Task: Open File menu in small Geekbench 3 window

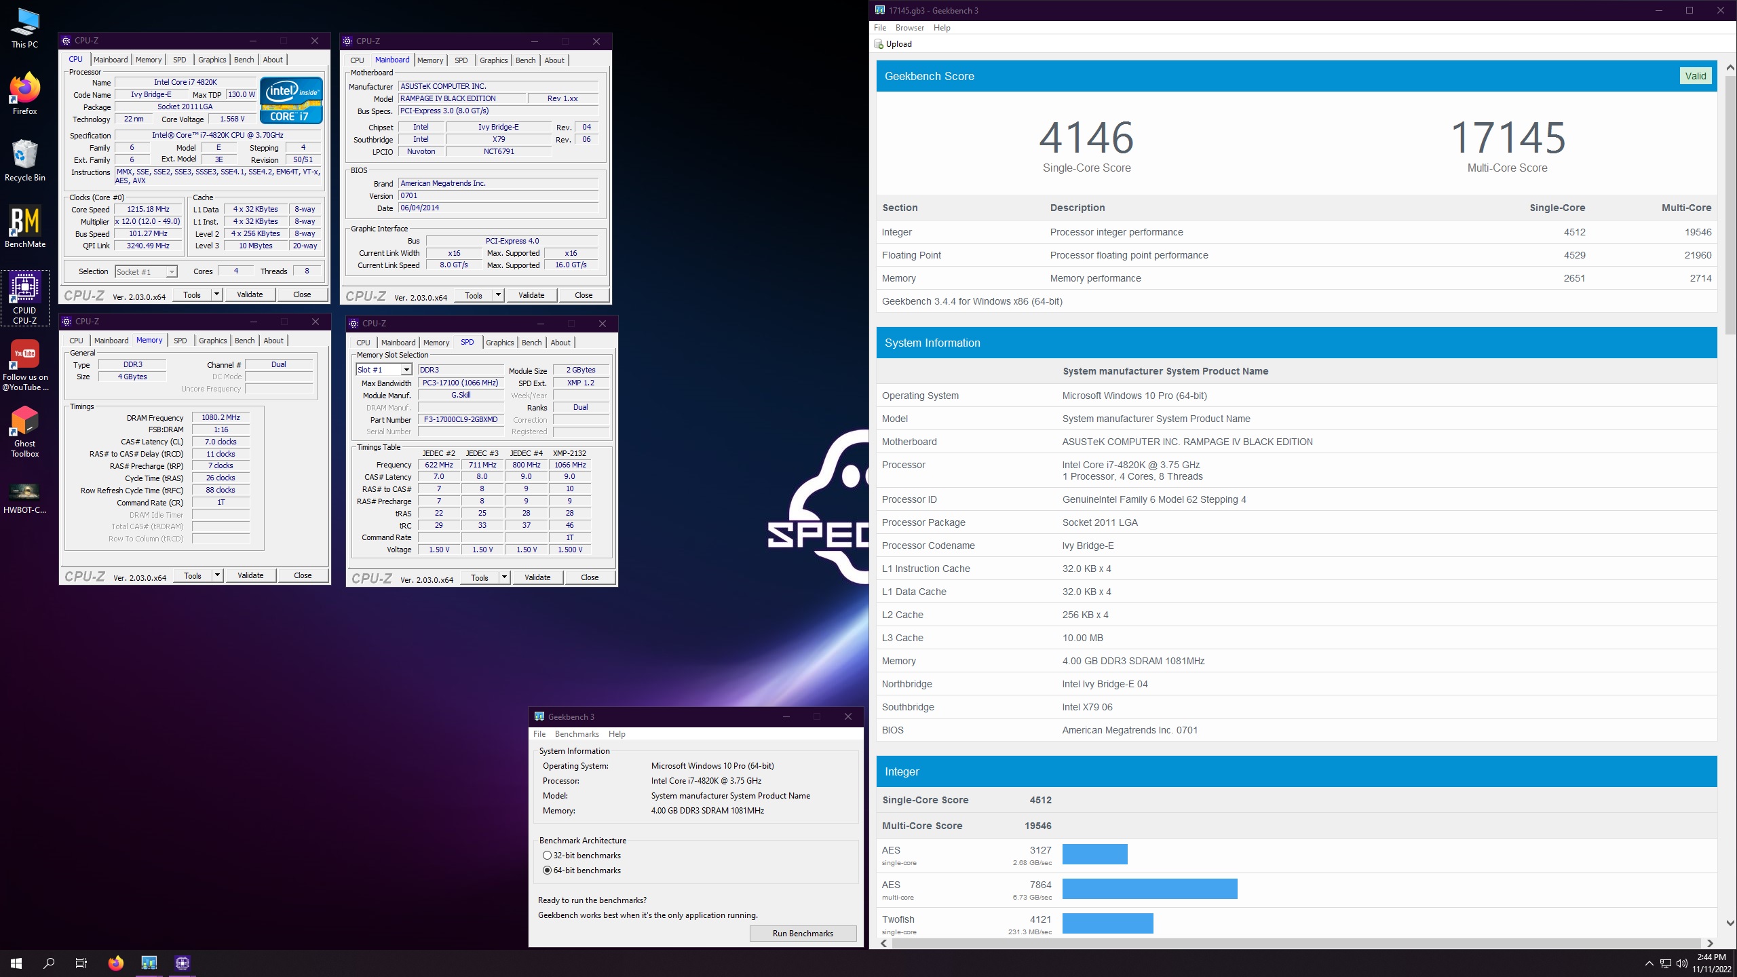Action: click(539, 734)
